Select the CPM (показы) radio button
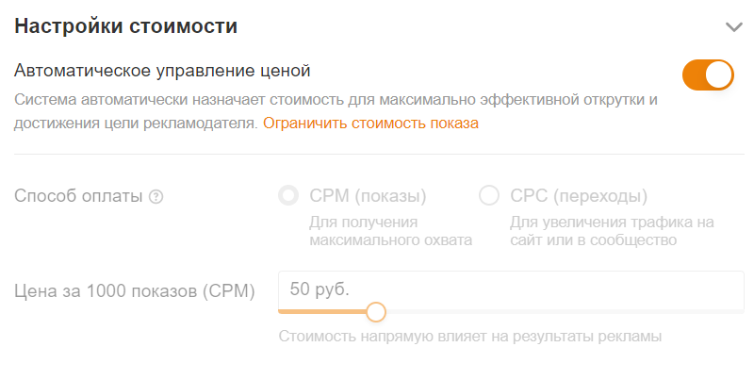This screenshot has width=754, height=380. click(287, 196)
